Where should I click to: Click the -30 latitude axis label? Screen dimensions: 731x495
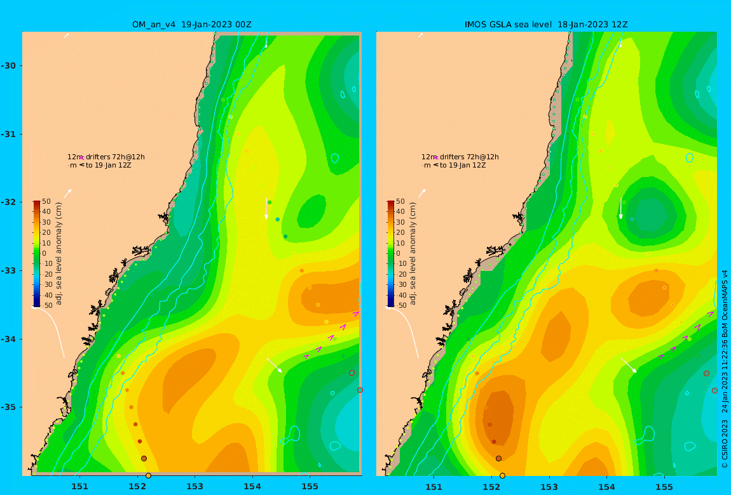(x=8, y=66)
